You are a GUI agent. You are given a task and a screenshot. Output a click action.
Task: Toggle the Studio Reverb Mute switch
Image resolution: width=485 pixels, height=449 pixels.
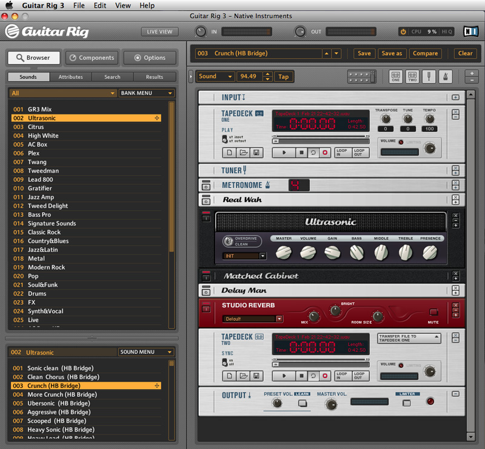[433, 313]
